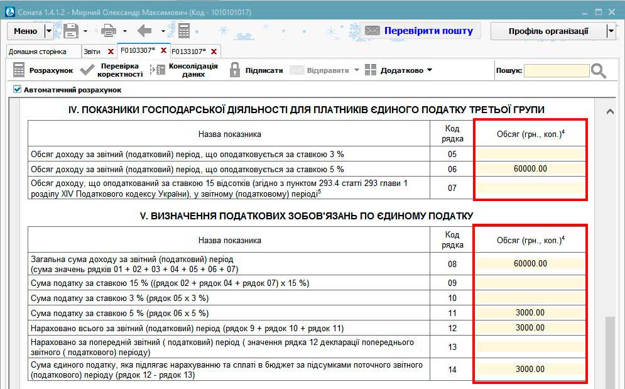Viewport: 625px width, 389px height.
Task: Close the Звіти tab
Action: [x=111, y=52]
